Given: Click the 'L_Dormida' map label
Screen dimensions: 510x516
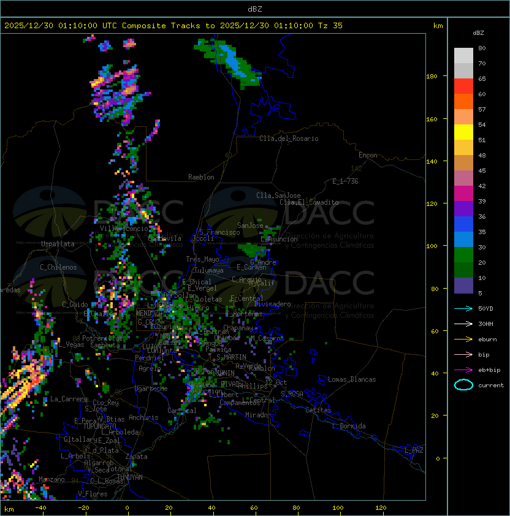Looking at the screenshot, I should 349,426.
